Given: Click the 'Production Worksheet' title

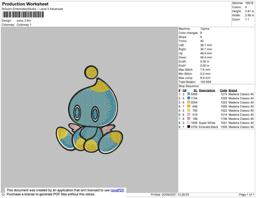Looking at the screenshot, I should pyautogui.click(x=25, y=4).
